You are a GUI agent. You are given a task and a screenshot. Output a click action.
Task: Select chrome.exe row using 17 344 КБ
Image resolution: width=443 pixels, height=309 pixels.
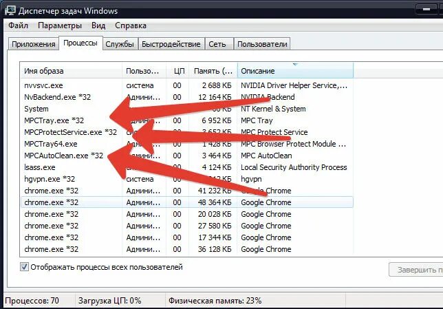(186, 237)
